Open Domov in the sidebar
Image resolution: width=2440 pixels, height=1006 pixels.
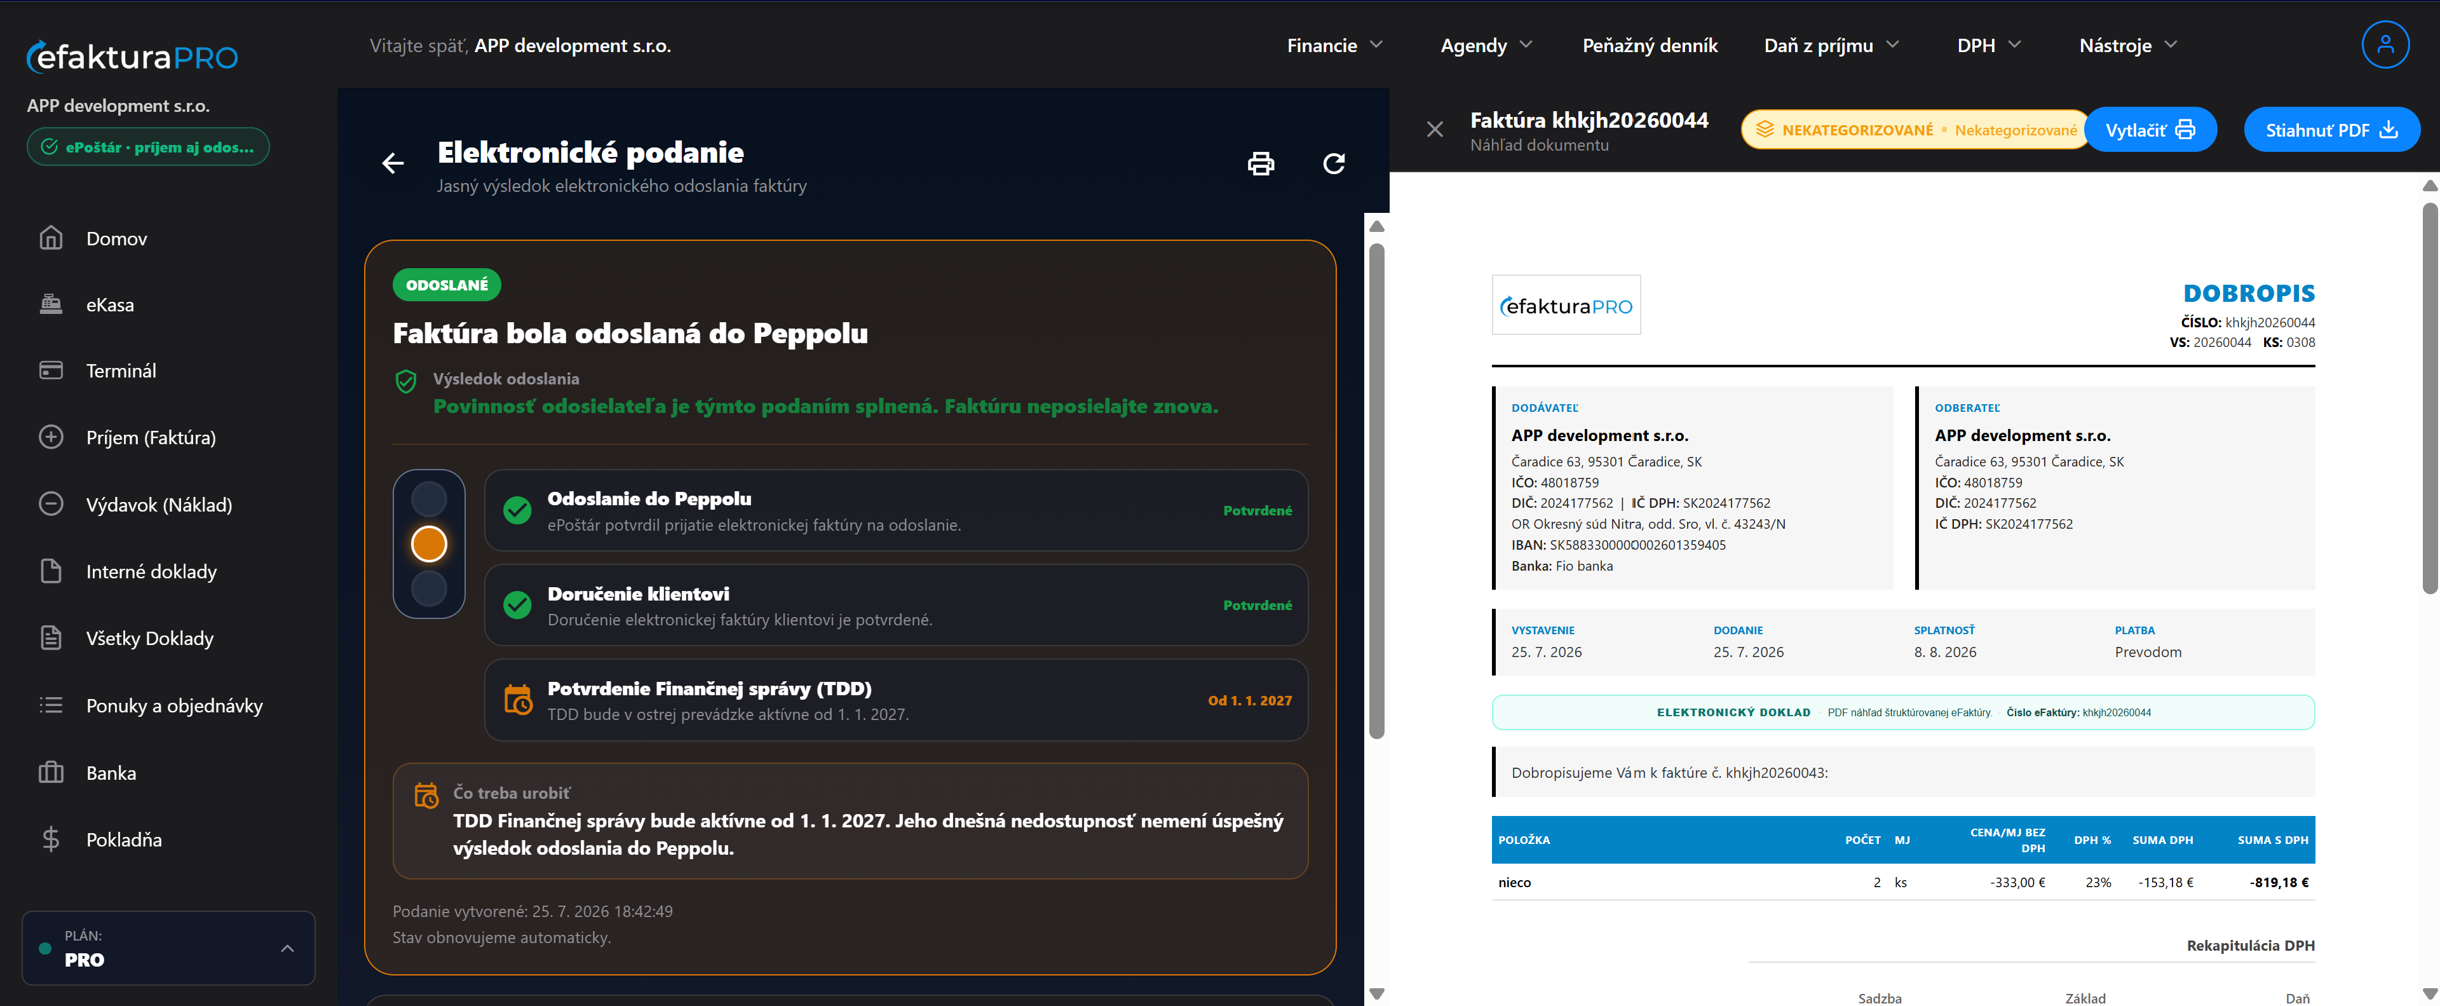click(116, 239)
